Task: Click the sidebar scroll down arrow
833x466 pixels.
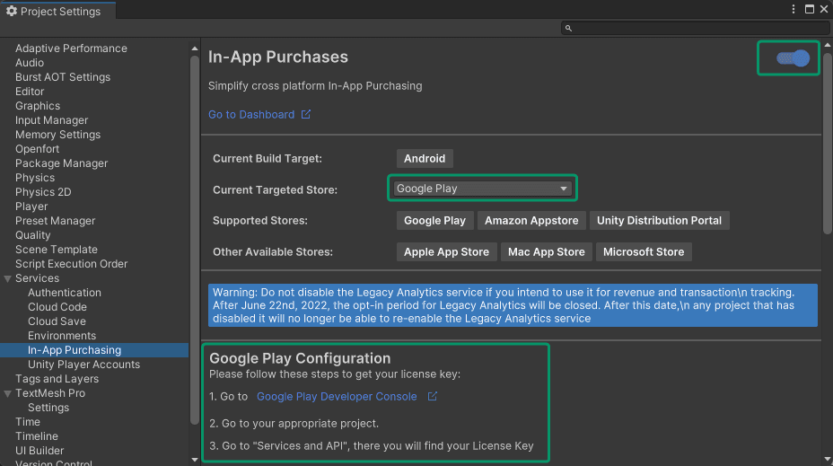Action: coord(195,460)
